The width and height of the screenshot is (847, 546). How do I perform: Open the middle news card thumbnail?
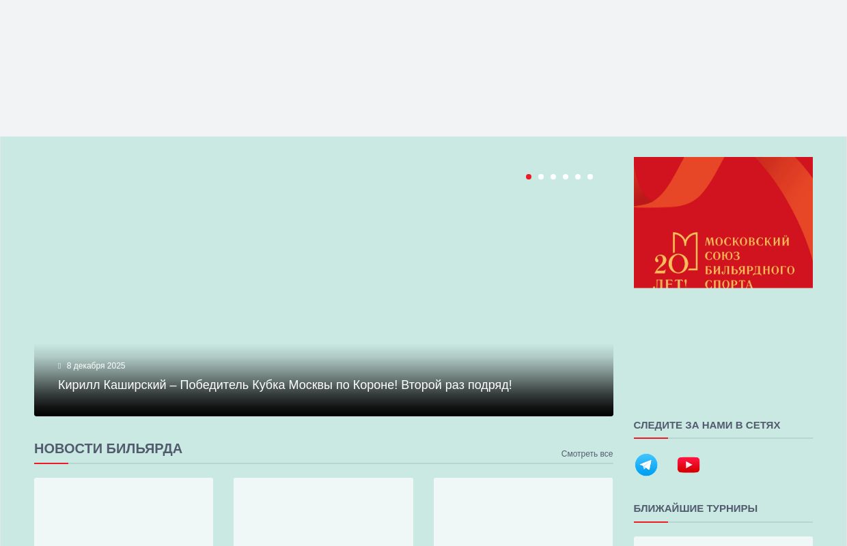[x=323, y=512]
